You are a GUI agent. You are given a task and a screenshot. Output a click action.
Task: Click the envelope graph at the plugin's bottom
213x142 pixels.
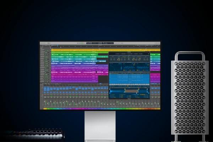pos(129,91)
